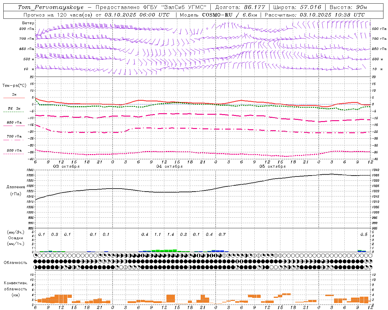Click the Давление pressure label

point(16,187)
